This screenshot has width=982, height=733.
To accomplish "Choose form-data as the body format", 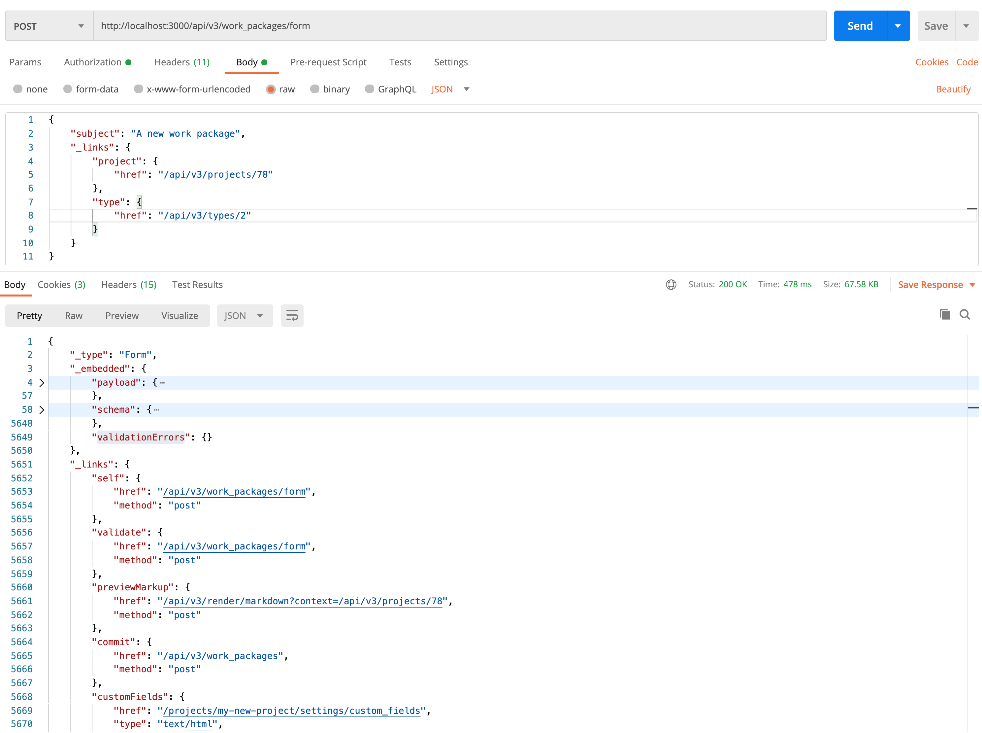I will click(x=68, y=89).
